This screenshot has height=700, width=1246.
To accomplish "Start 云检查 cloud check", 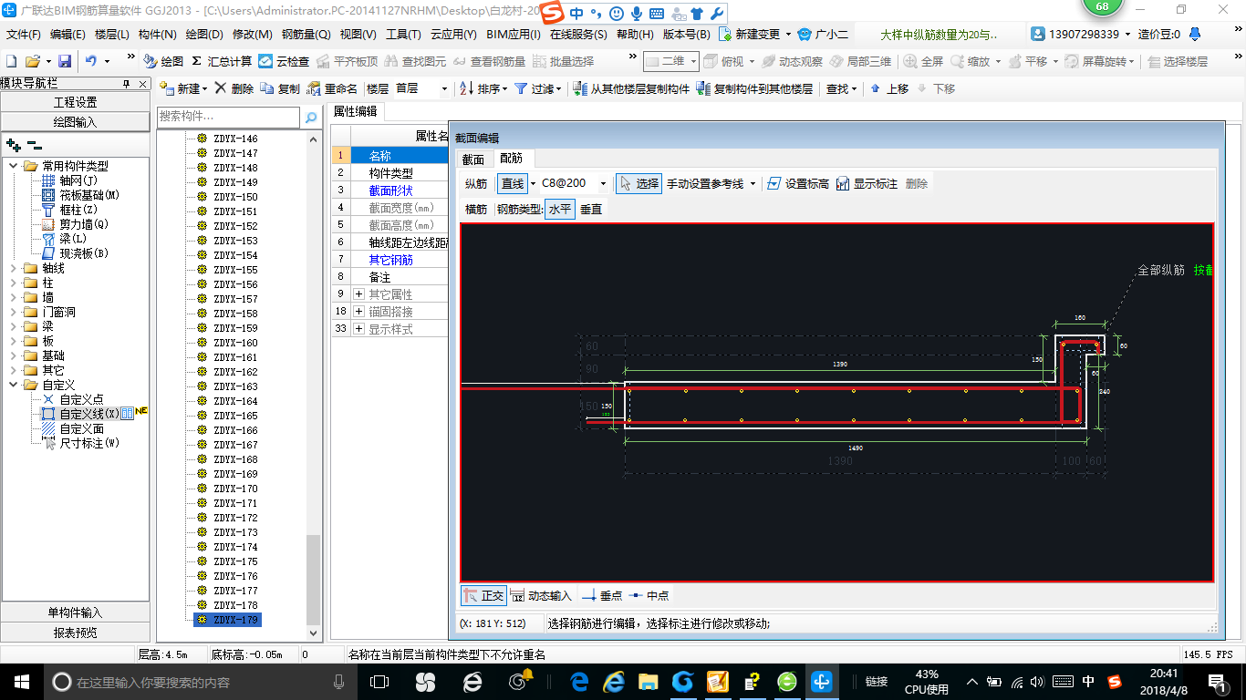I will tap(284, 61).
